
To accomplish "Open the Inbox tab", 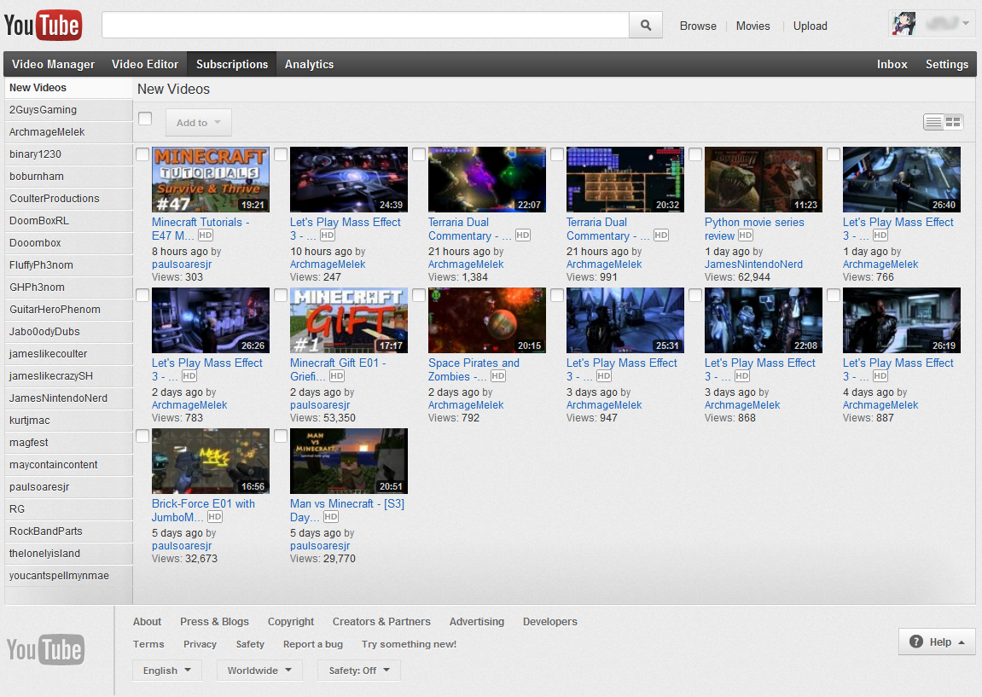I will pos(892,64).
